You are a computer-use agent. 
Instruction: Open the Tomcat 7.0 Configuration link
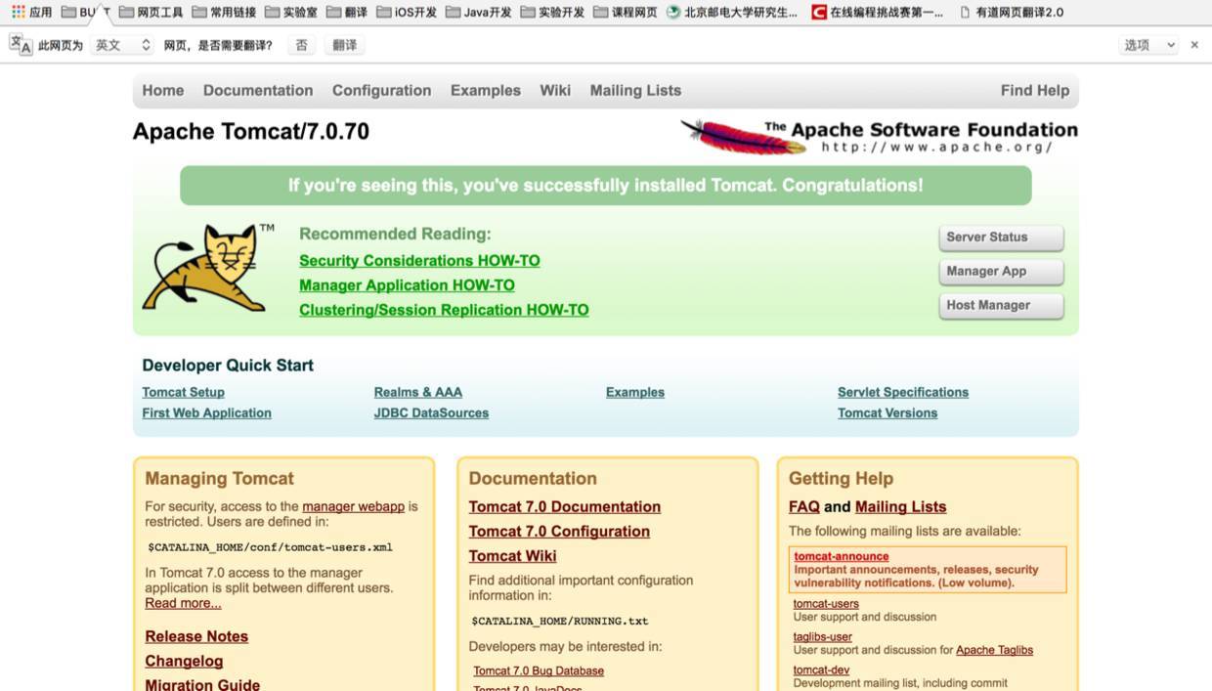click(x=559, y=531)
